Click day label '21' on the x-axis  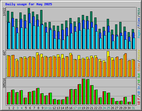click(x=92, y=108)
